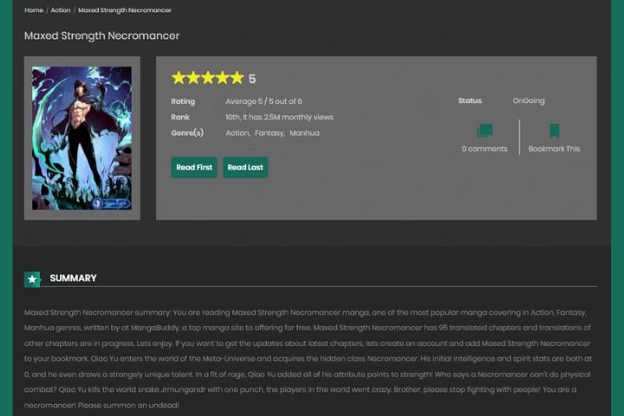
Task: Click the Read Last button
Action: [245, 167]
